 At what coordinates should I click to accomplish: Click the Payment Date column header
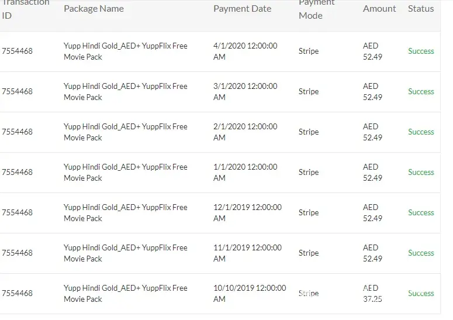click(x=242, y=9)
